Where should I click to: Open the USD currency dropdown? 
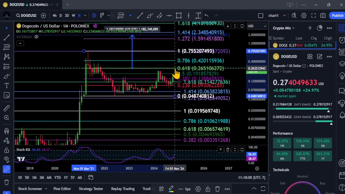(x=257, y=26)
